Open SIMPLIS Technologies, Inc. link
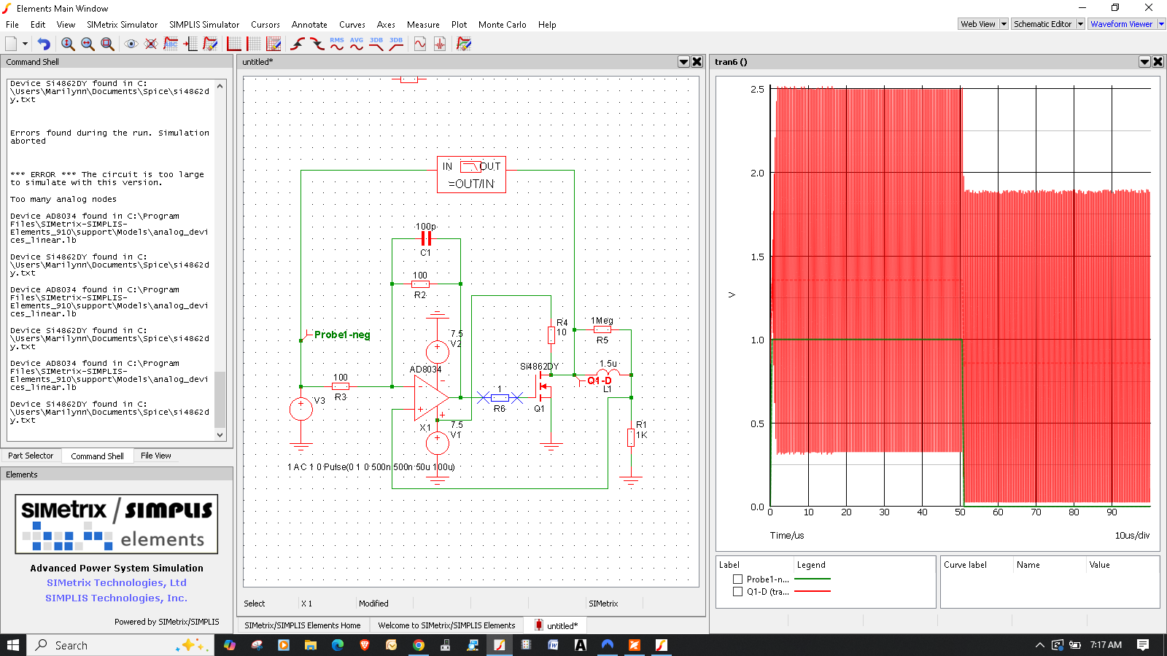Screen dimensions: 1167x656 pos(117,598)
